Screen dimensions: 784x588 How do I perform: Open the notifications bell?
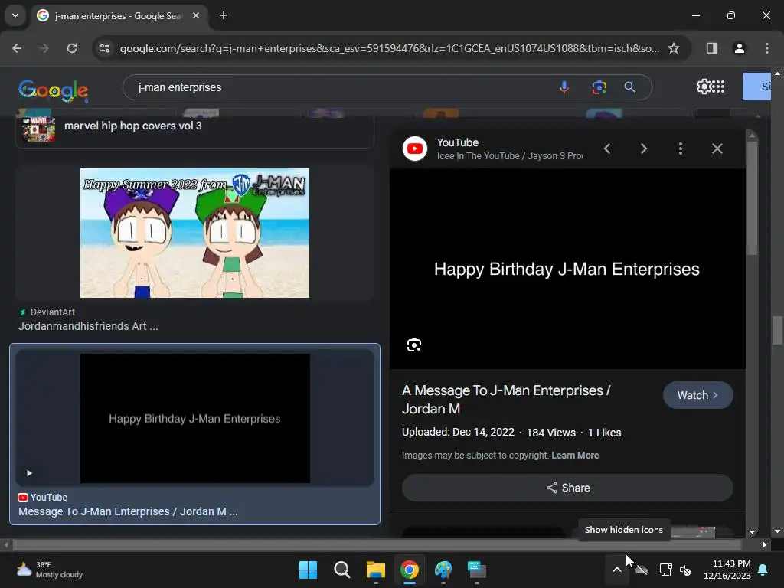pos(763,570)
